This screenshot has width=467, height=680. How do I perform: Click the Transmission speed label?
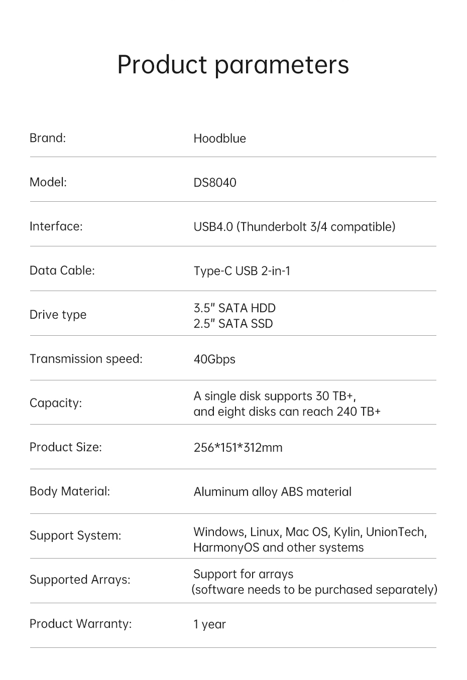(x=86, y=359)
